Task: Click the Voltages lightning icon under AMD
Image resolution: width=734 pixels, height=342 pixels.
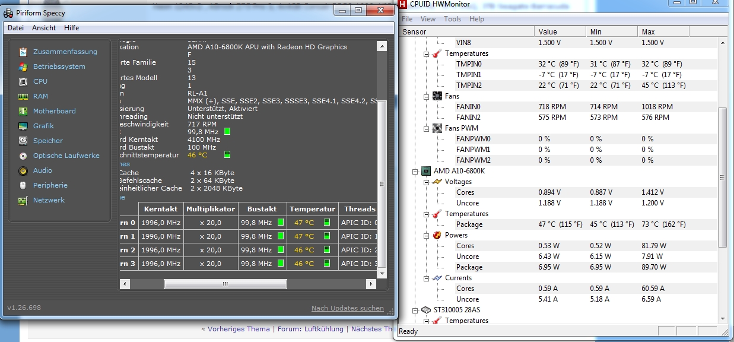Action: point(437,182)
